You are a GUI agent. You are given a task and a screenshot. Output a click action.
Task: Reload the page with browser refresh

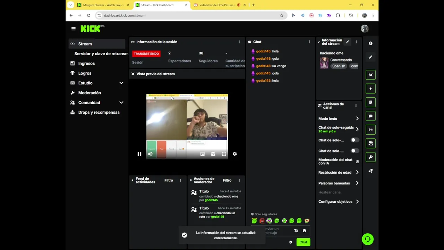[88, 15]
